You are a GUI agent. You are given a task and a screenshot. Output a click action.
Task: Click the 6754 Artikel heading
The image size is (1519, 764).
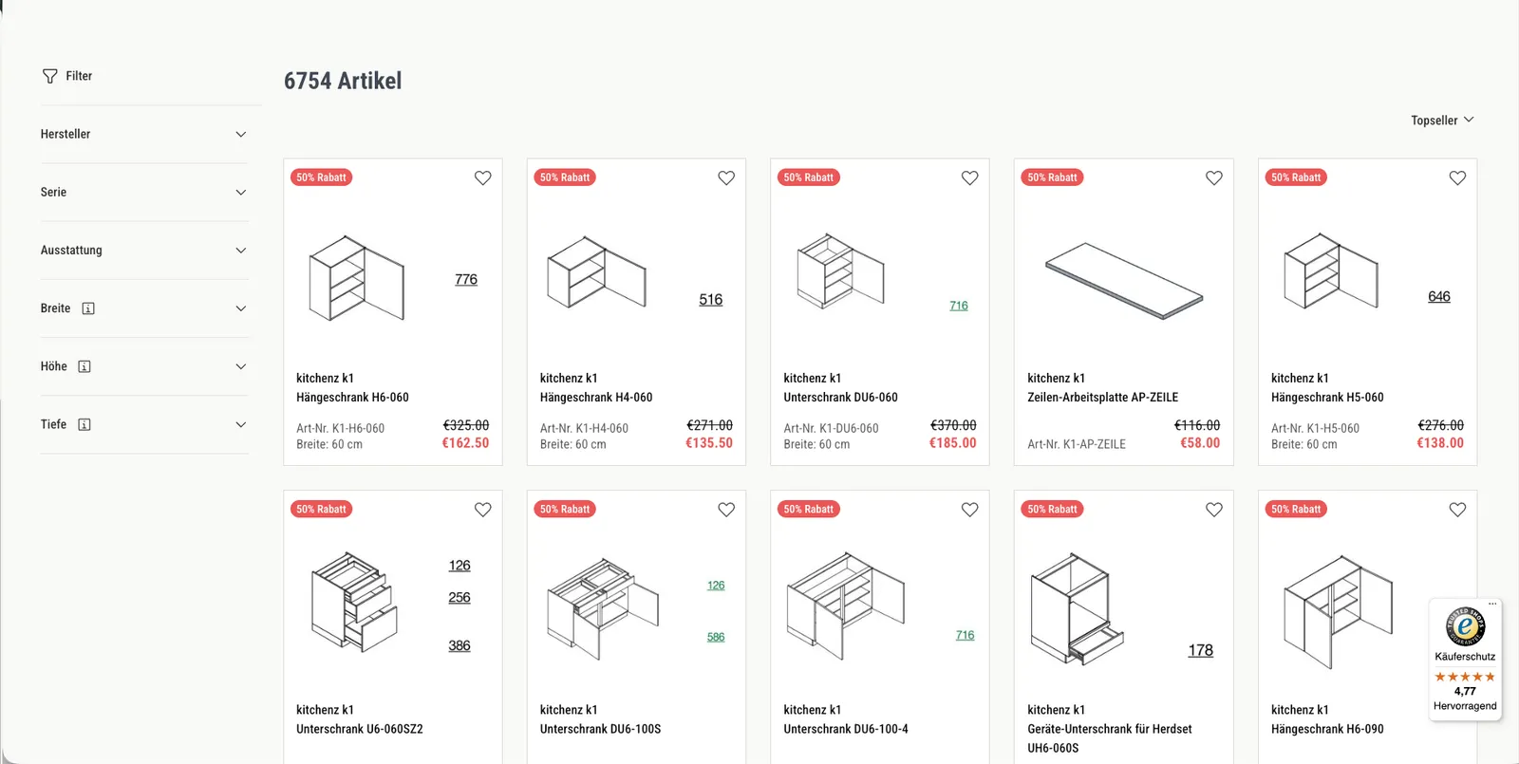click(x=343, y=81)
